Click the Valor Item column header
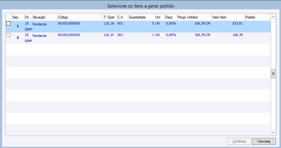The height and width of the screenshot is (148, 281). click(228, 17)
